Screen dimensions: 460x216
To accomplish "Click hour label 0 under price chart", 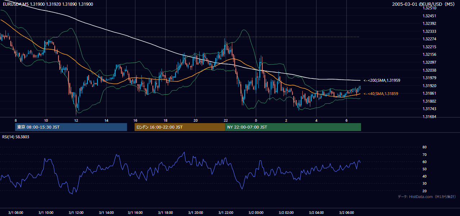I will coord(256,120).
